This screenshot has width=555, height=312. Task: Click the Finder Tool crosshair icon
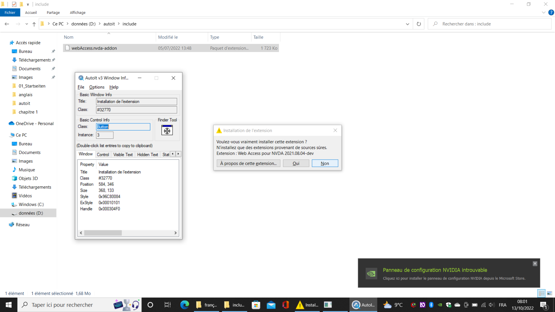[167, 131]
